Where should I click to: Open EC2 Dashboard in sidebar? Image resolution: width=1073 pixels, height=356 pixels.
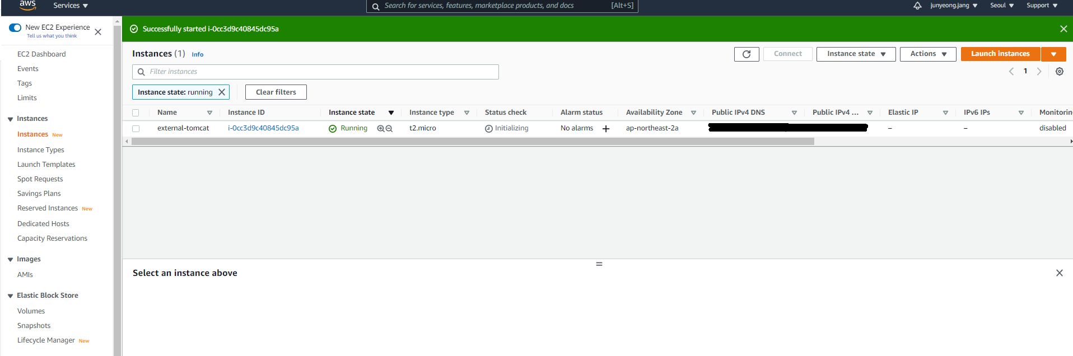click(41, 54)
